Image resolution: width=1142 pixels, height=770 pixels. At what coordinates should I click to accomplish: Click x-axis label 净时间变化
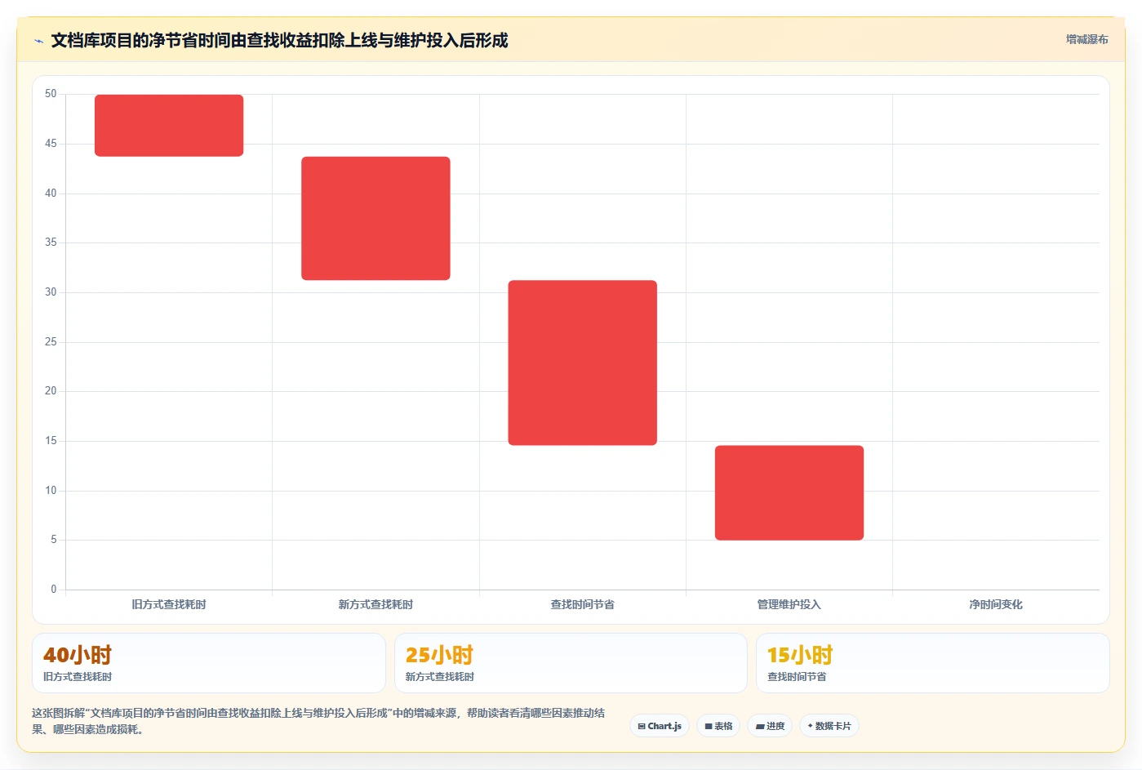(996, 604)
